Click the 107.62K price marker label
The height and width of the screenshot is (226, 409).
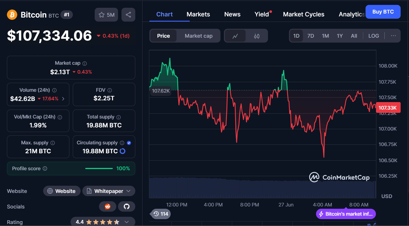click(161, 91)
